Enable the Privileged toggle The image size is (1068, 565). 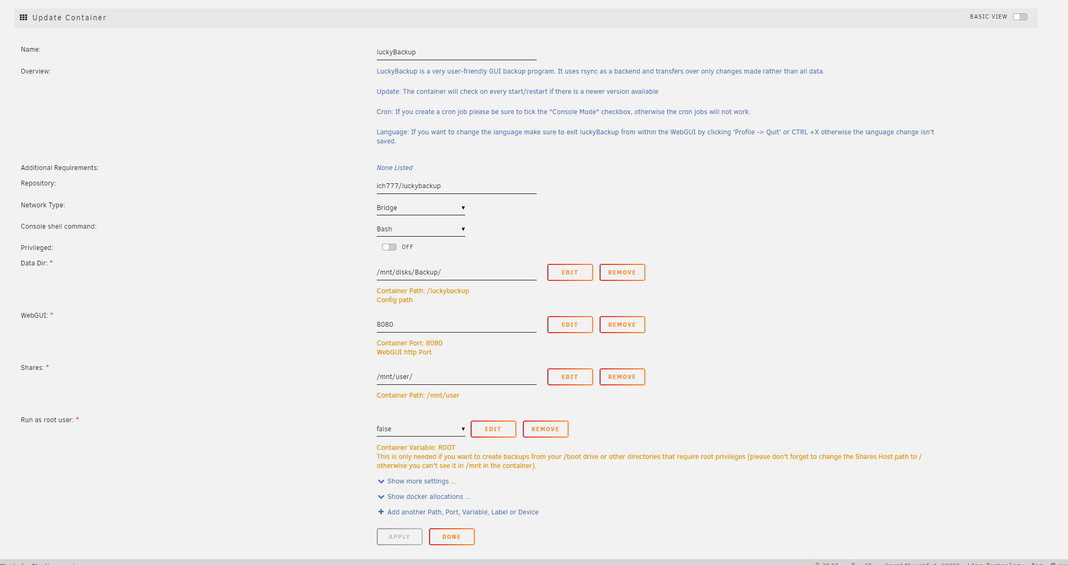pos(389,247)
